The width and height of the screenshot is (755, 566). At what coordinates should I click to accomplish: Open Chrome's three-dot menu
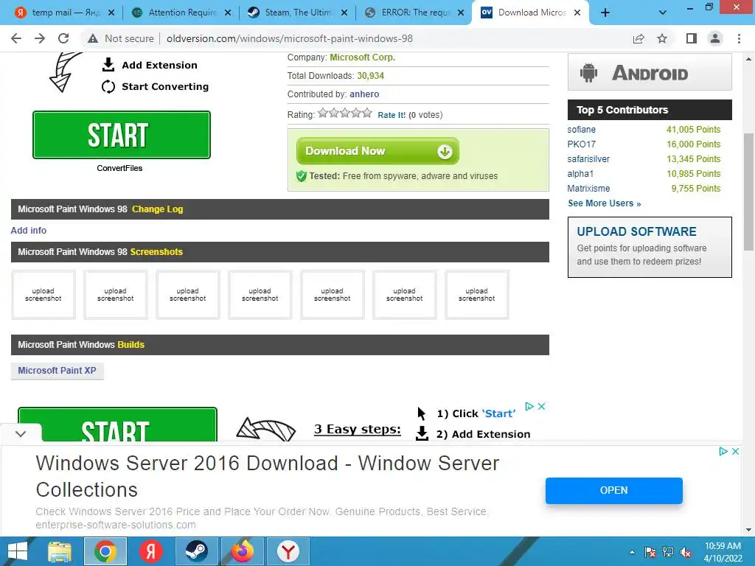(739, 38)
